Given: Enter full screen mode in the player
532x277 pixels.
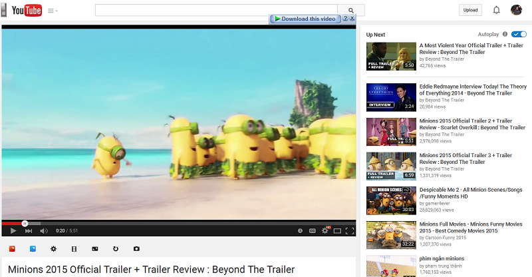Looking at the screenshot, I should pos(350,231).
